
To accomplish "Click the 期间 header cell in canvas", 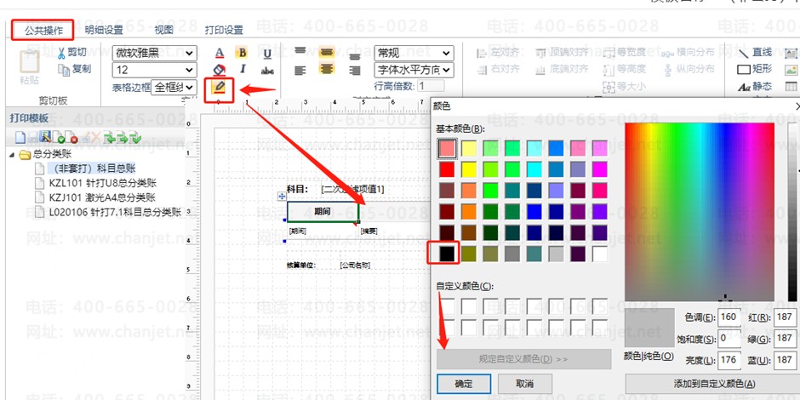I will coord(323,212).
